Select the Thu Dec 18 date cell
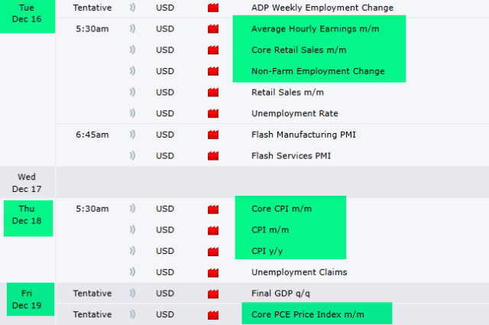This screenshot has width=489, height=325. (28, 218)
